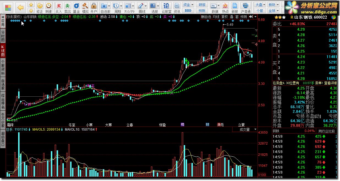Switch to the 分时图 sidebar tab
The height and width of the screenshot is (181, 340).
tap(3, 36)
